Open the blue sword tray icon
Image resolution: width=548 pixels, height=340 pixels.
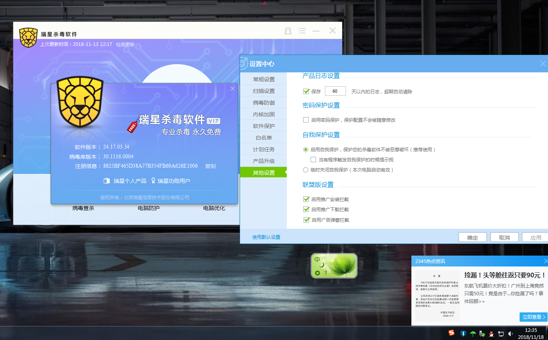463,333
